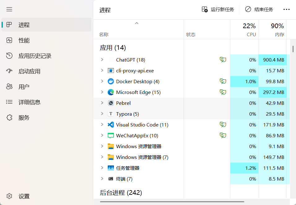Screen dimensions: 296x205
Task: Click the Docker Desktop whale icon
Action: tap(111, 81)
